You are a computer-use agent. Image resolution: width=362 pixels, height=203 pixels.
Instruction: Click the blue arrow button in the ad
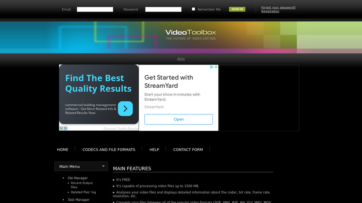(x=125, y=108)
